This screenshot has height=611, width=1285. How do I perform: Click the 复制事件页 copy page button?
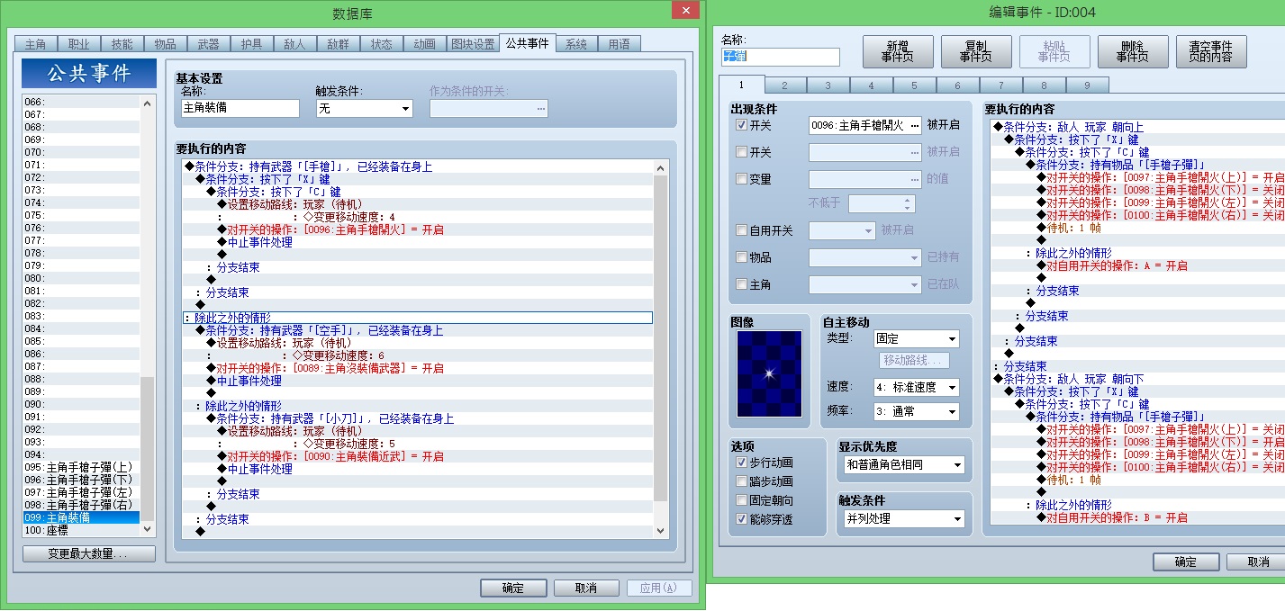[x=976, y=51]
